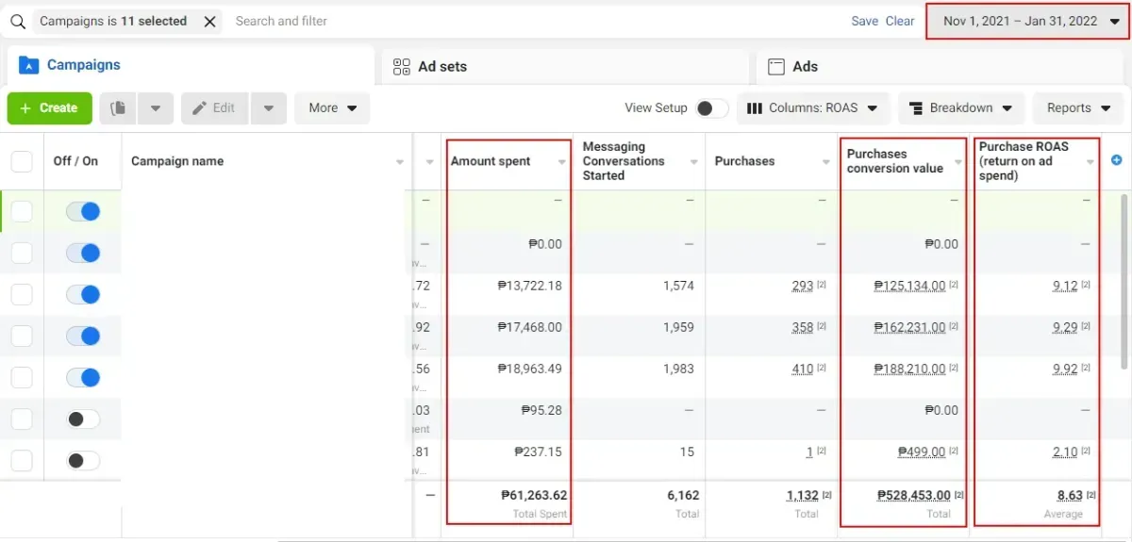Screen dimensions: 1132x542
Task: Click the vertical table scrollbar
Action: 1122,281
